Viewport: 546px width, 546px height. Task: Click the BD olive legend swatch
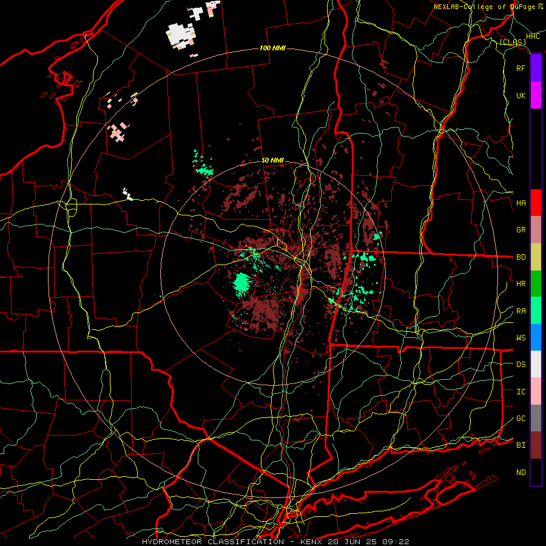pyautogui.click(x=536, y=257)
